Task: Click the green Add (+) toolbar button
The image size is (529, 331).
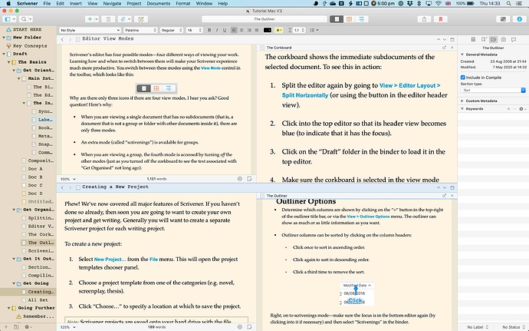Action: tap(91, 19)
